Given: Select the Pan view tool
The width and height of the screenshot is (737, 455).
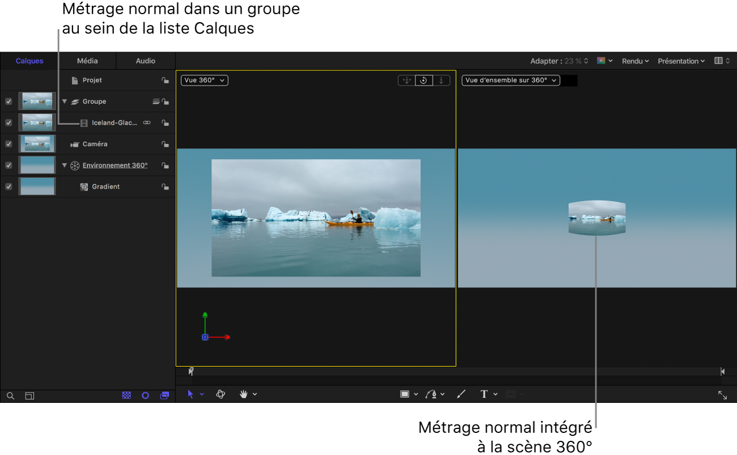Looking at the screenshot, I should pyautogui.click(x=244, y=394).
